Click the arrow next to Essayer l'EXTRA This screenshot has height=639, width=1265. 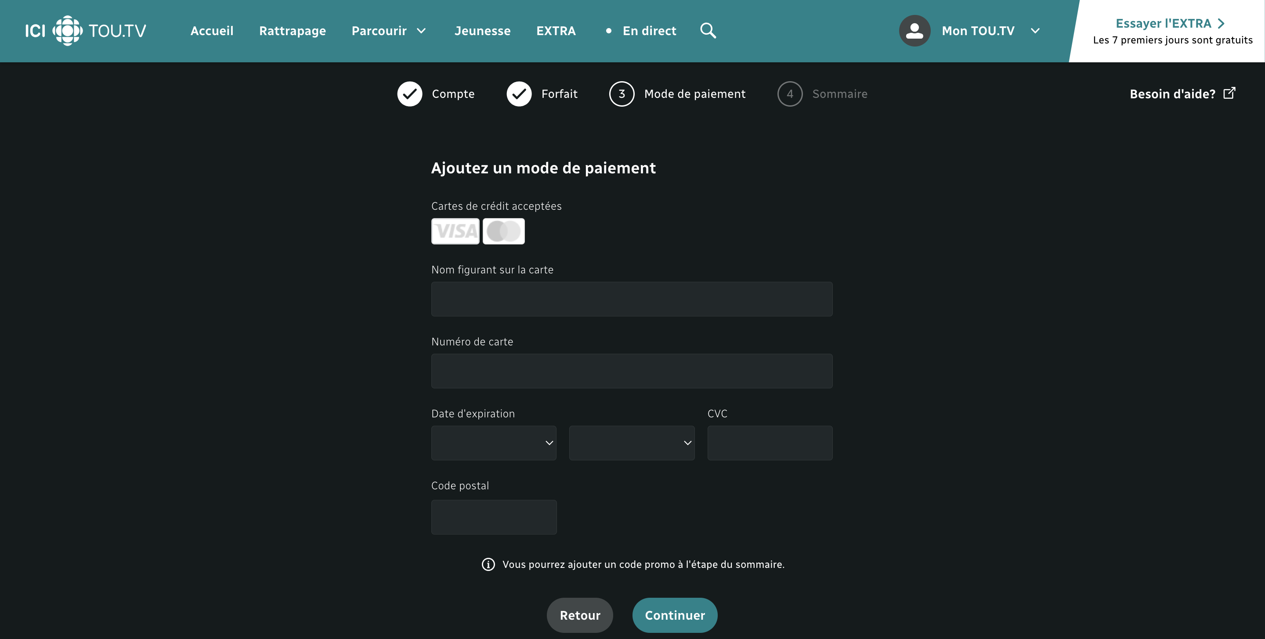click(1221, 24)
